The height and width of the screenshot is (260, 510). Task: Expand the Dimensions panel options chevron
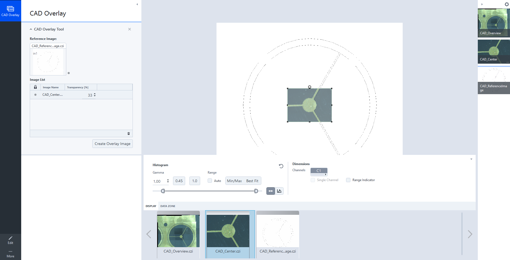(471, 159)
